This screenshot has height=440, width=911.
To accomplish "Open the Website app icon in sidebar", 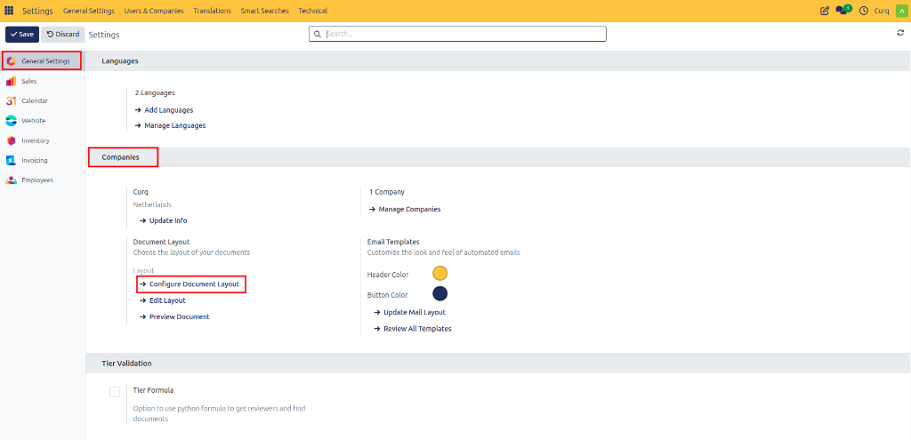I will [x=11, y=121].
